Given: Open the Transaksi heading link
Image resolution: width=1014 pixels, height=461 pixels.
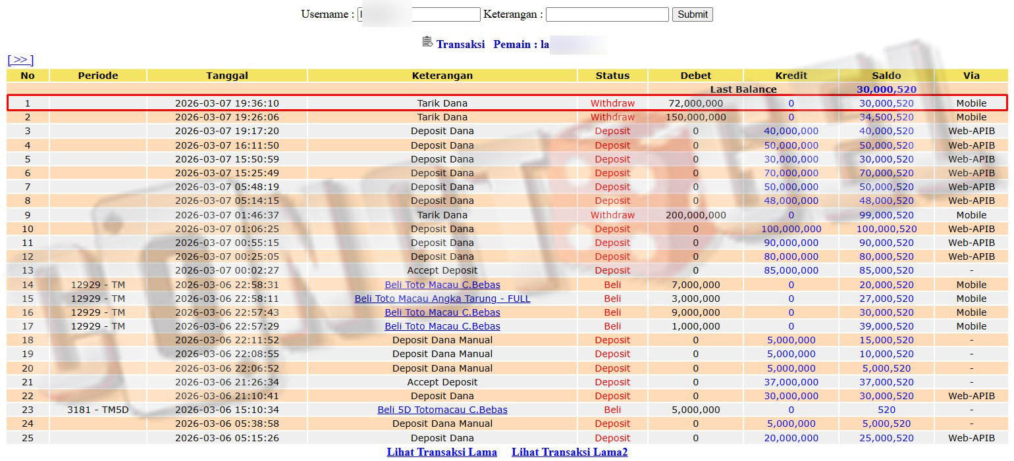Looking at the screenshot, I should coord(460,44).
